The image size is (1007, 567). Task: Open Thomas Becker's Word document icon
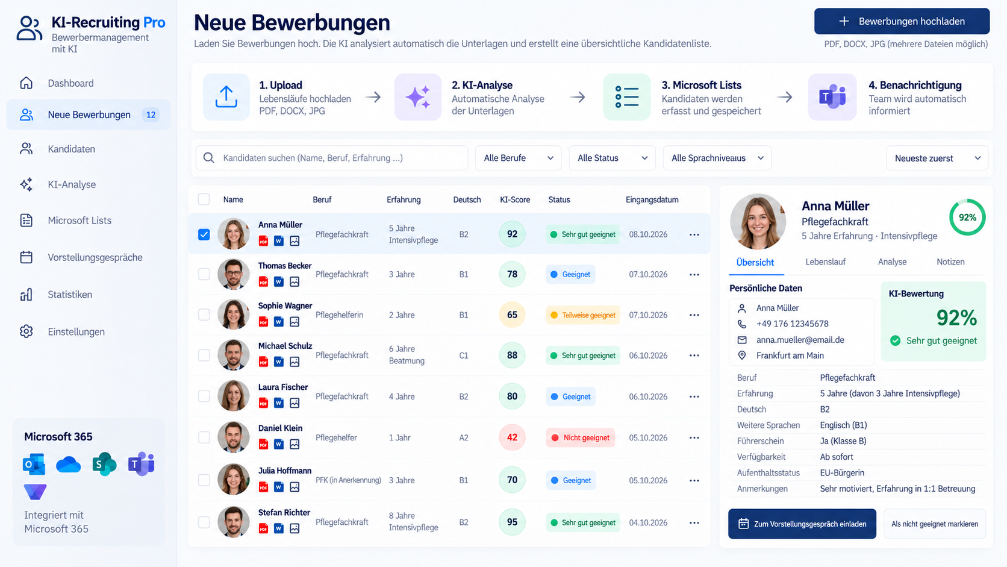tap(279, 281)
